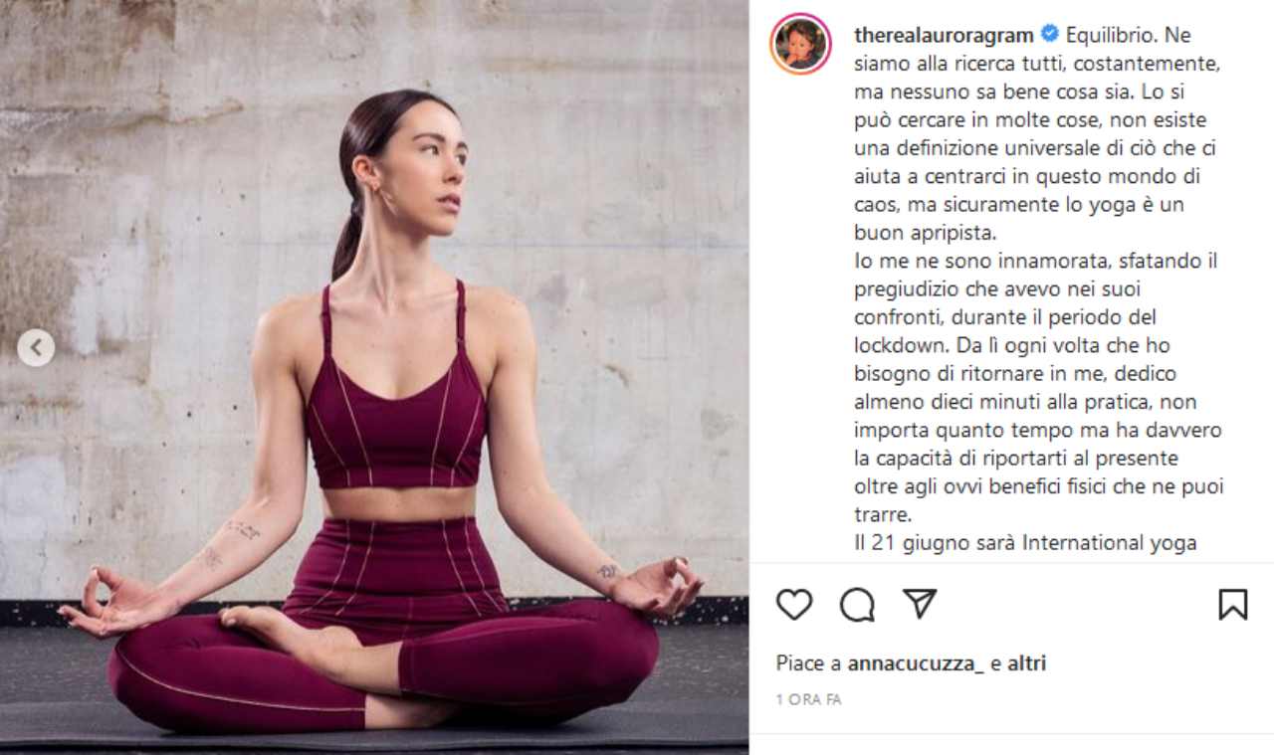Click the word 'lockdown' in the caption

coord(892,345)
